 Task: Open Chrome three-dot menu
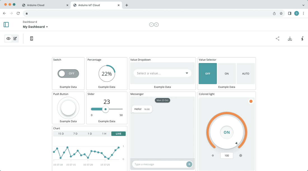point(303,13)
